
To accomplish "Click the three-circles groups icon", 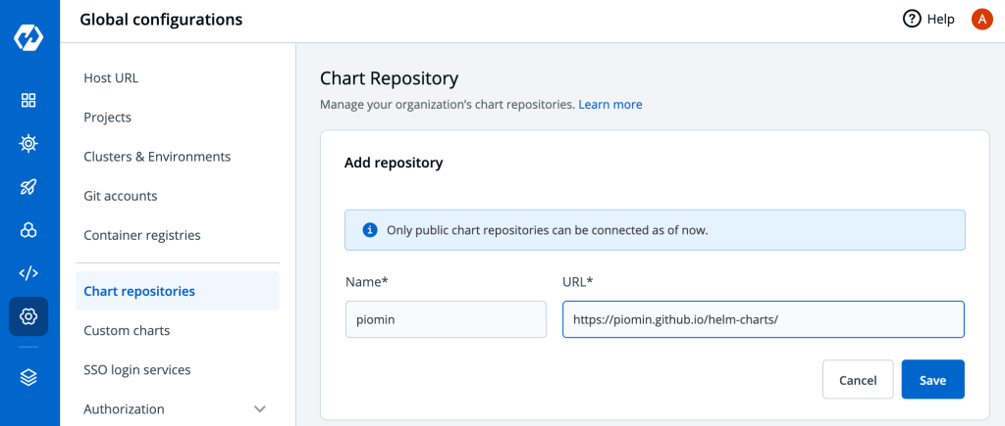I will pos(28,230).
